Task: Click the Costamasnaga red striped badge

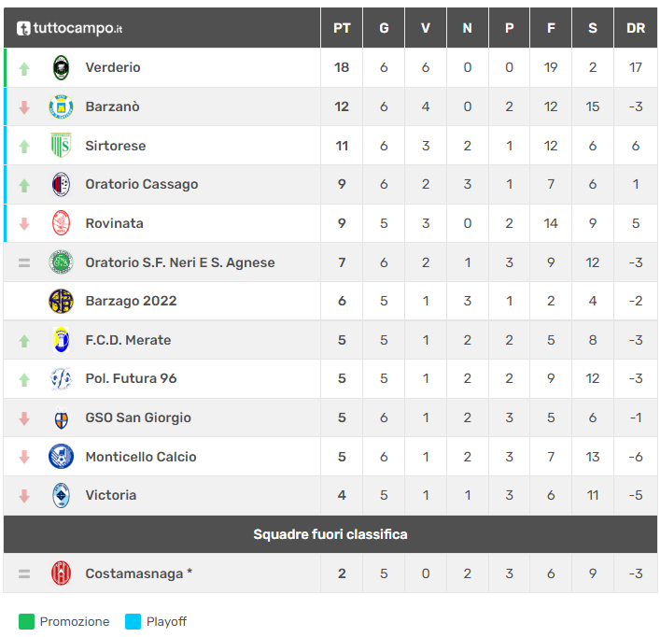Action: (x=61, y=573)
